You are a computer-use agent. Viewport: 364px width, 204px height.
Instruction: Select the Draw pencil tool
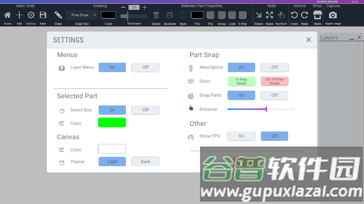(58, 15)
